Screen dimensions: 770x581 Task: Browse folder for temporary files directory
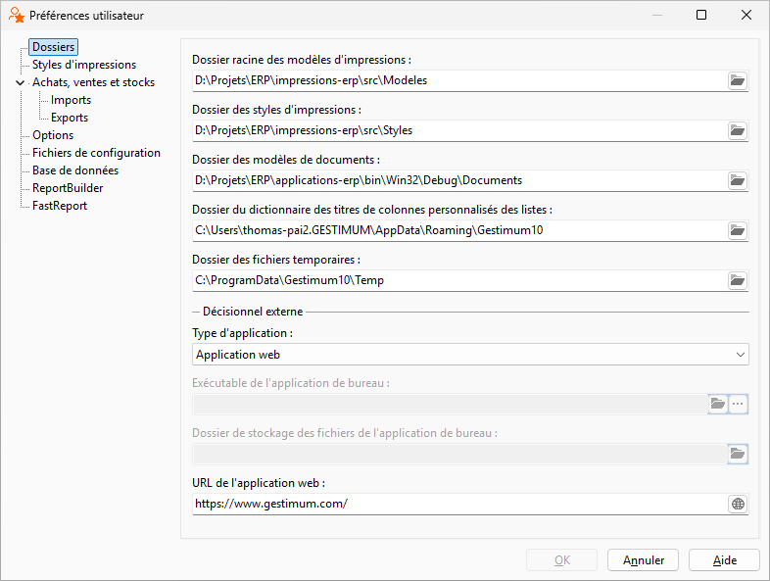(x=737, y=280)
